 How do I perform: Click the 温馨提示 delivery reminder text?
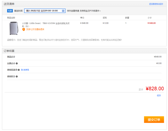[64, 40]
